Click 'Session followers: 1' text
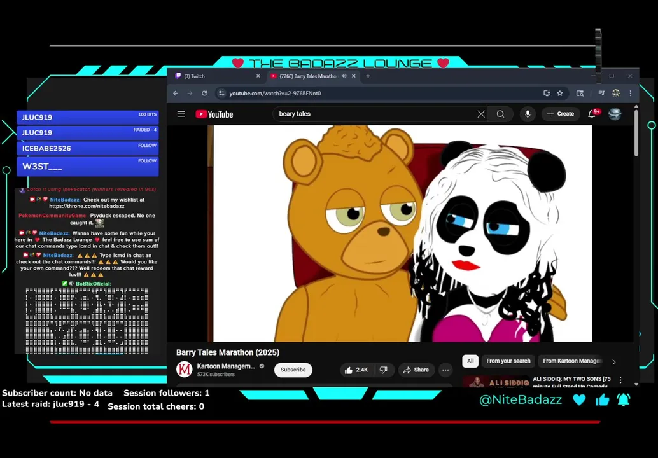The image size is (658, 458). (166, 393)
